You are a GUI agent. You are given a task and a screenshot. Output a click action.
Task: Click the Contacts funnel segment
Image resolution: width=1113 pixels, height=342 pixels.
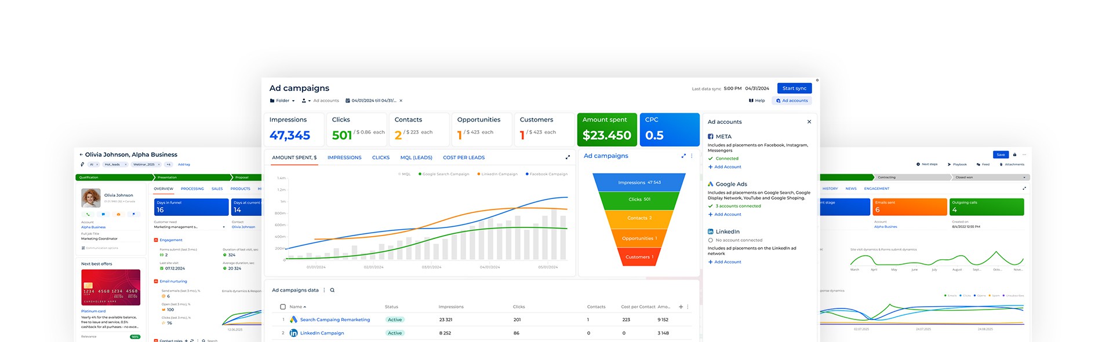point(639,218)
